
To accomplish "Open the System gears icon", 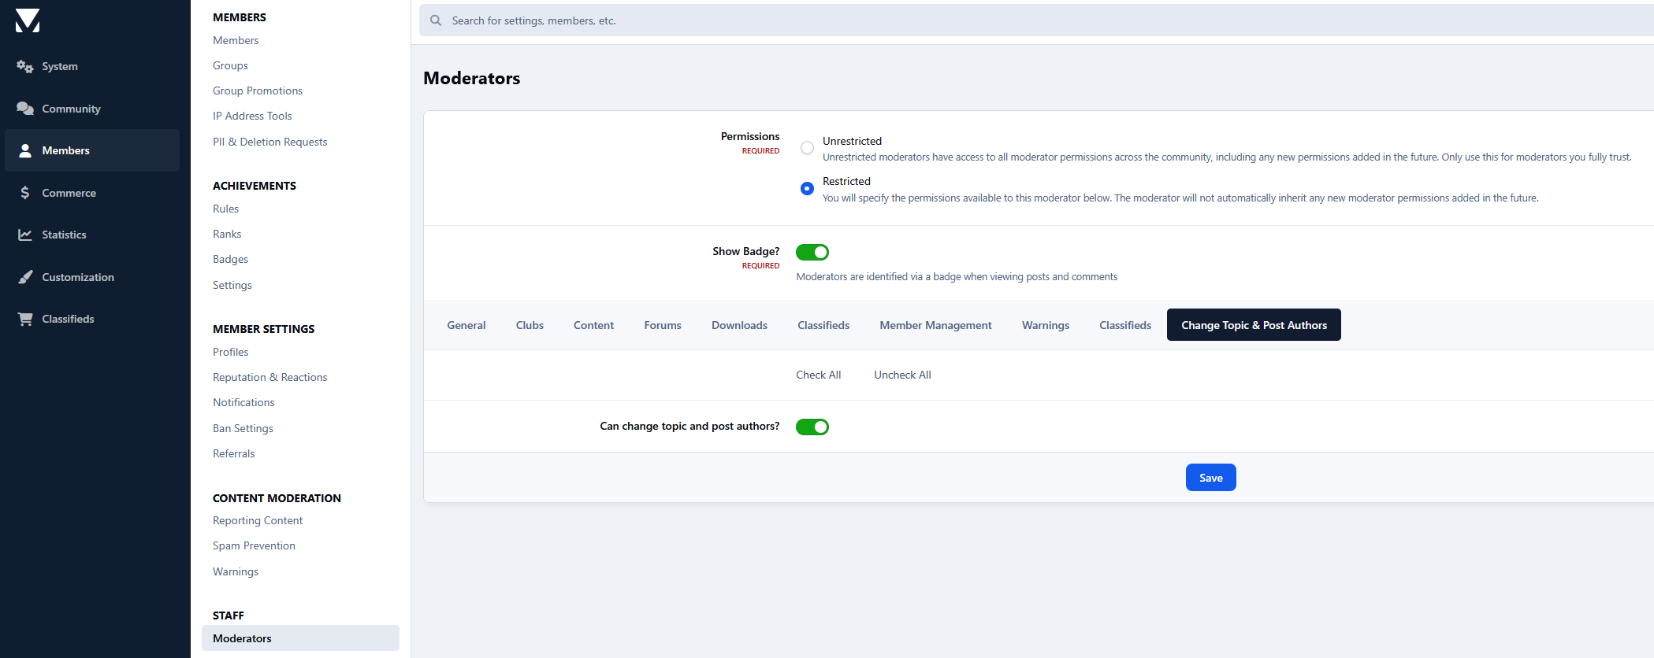I will point(25,67).
